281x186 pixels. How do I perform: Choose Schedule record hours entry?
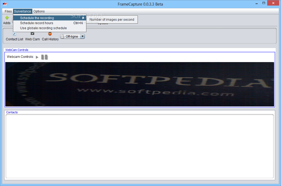click(50, 23)
